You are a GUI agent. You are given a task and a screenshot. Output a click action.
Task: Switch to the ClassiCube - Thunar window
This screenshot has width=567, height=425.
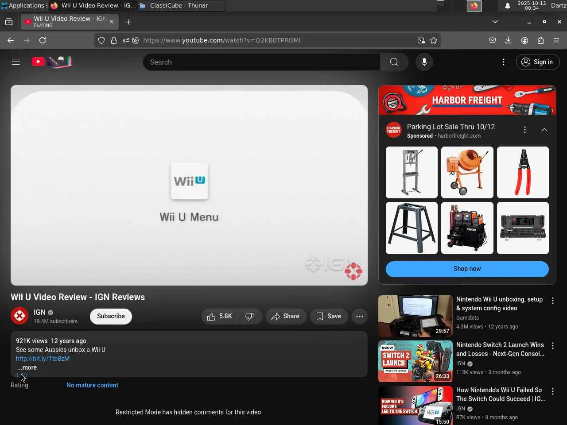(182, 5)
